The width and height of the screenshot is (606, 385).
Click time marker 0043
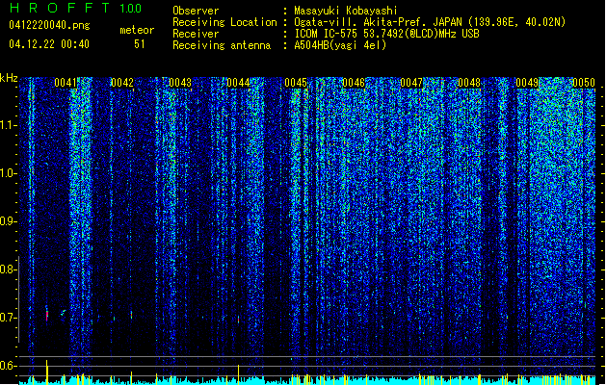pyautogui.click(x=180, y=83)
